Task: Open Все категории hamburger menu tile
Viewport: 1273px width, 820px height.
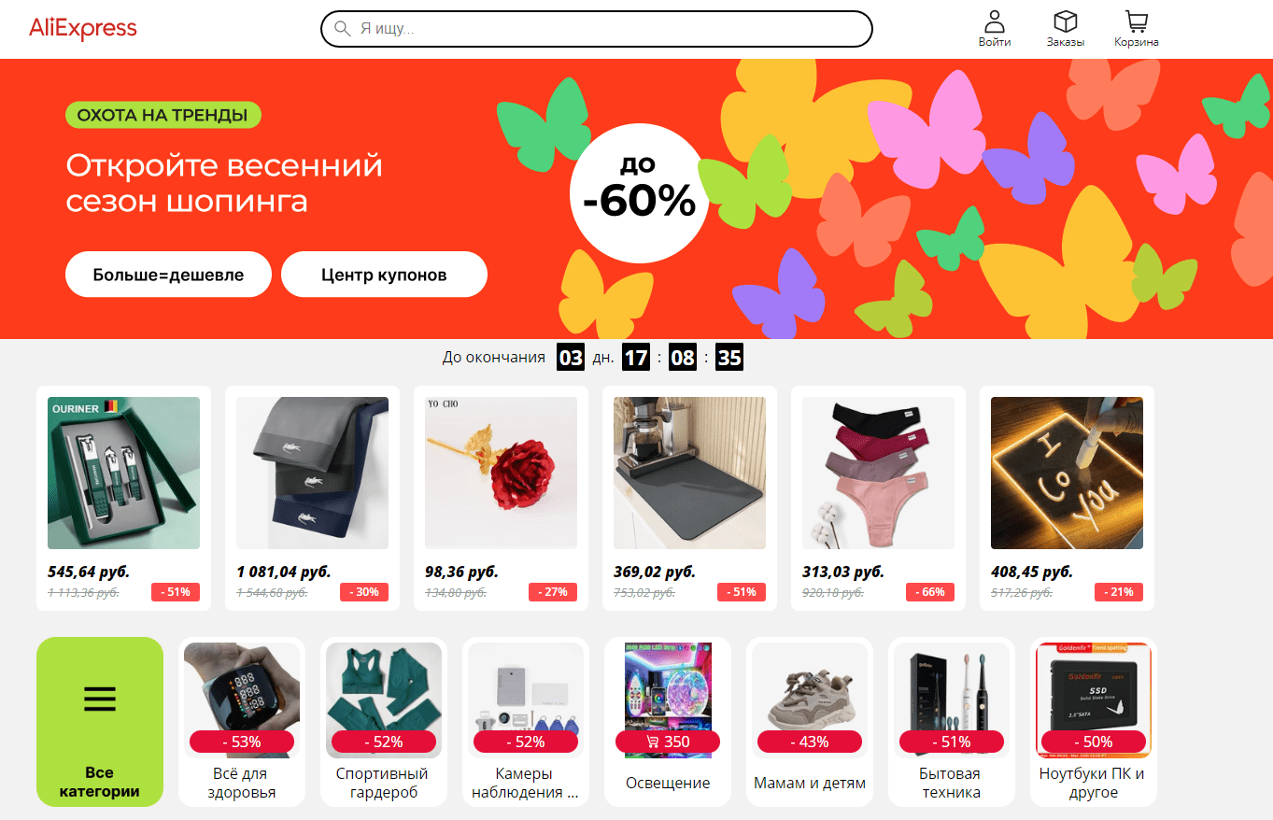Action: 100,722
